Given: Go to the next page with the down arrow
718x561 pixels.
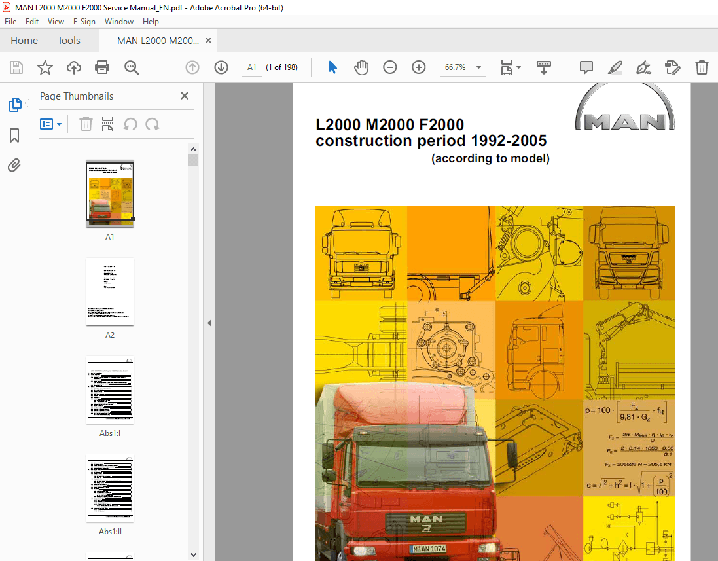Looking at the screenshot, I should 221,67.
